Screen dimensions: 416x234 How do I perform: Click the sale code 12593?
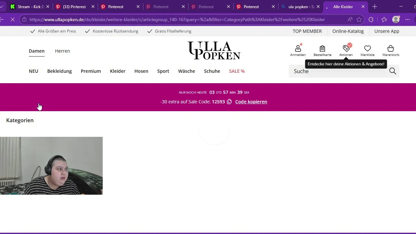pyautogui.click(x=218, y=102)
